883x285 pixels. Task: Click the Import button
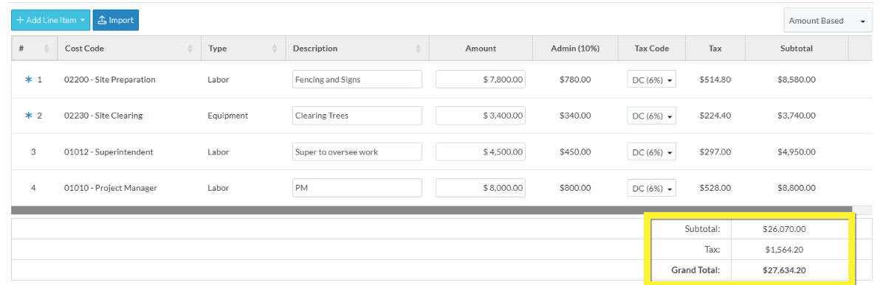point(115,20)
